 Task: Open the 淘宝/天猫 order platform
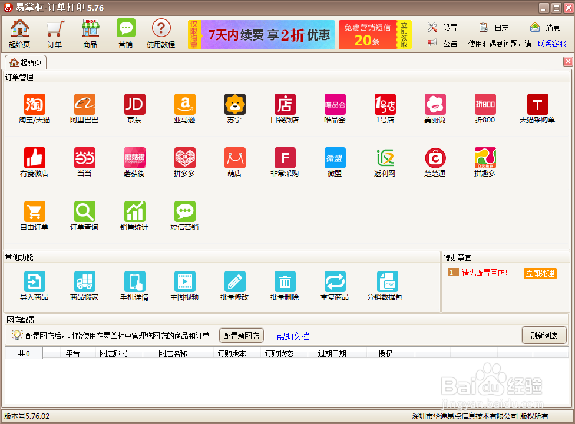34,108
